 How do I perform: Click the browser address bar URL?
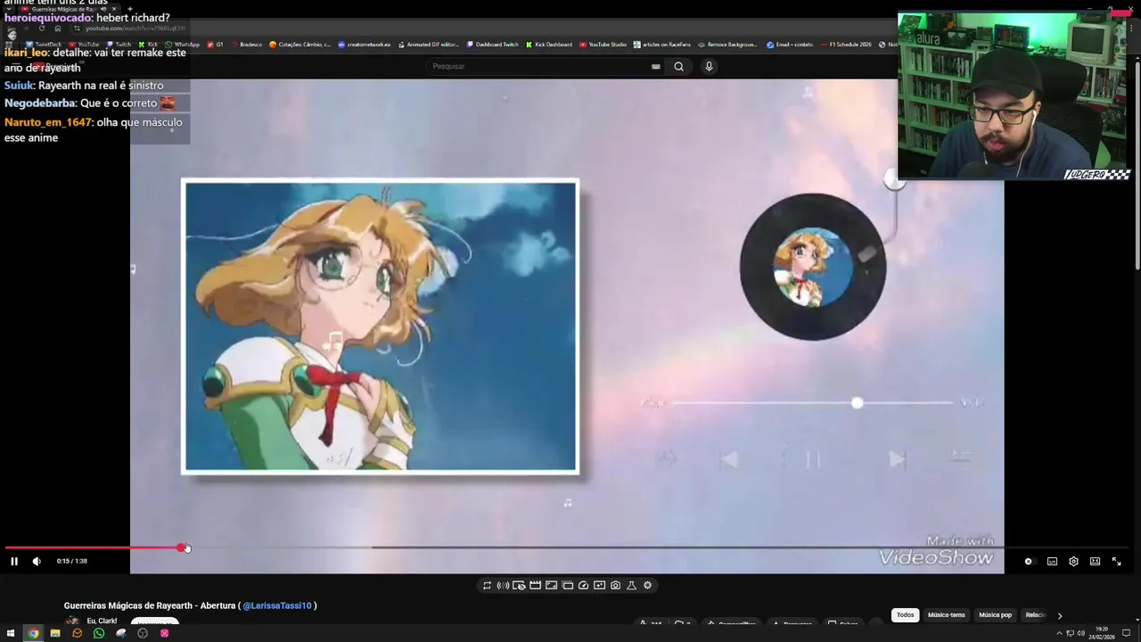[x=134, y=29]
